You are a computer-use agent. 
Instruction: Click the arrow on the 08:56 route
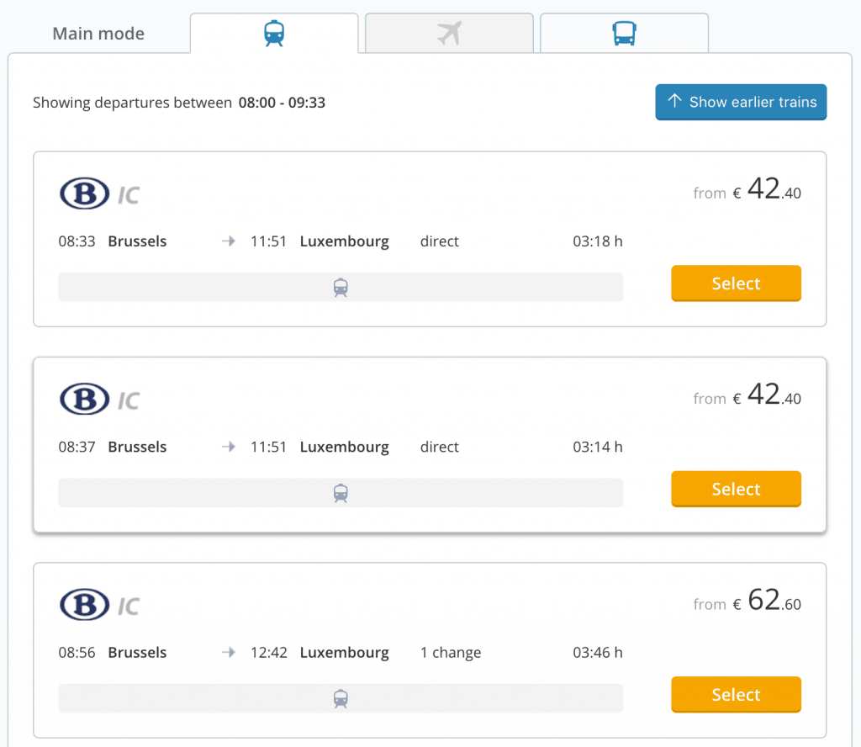(x=229, y=653)
